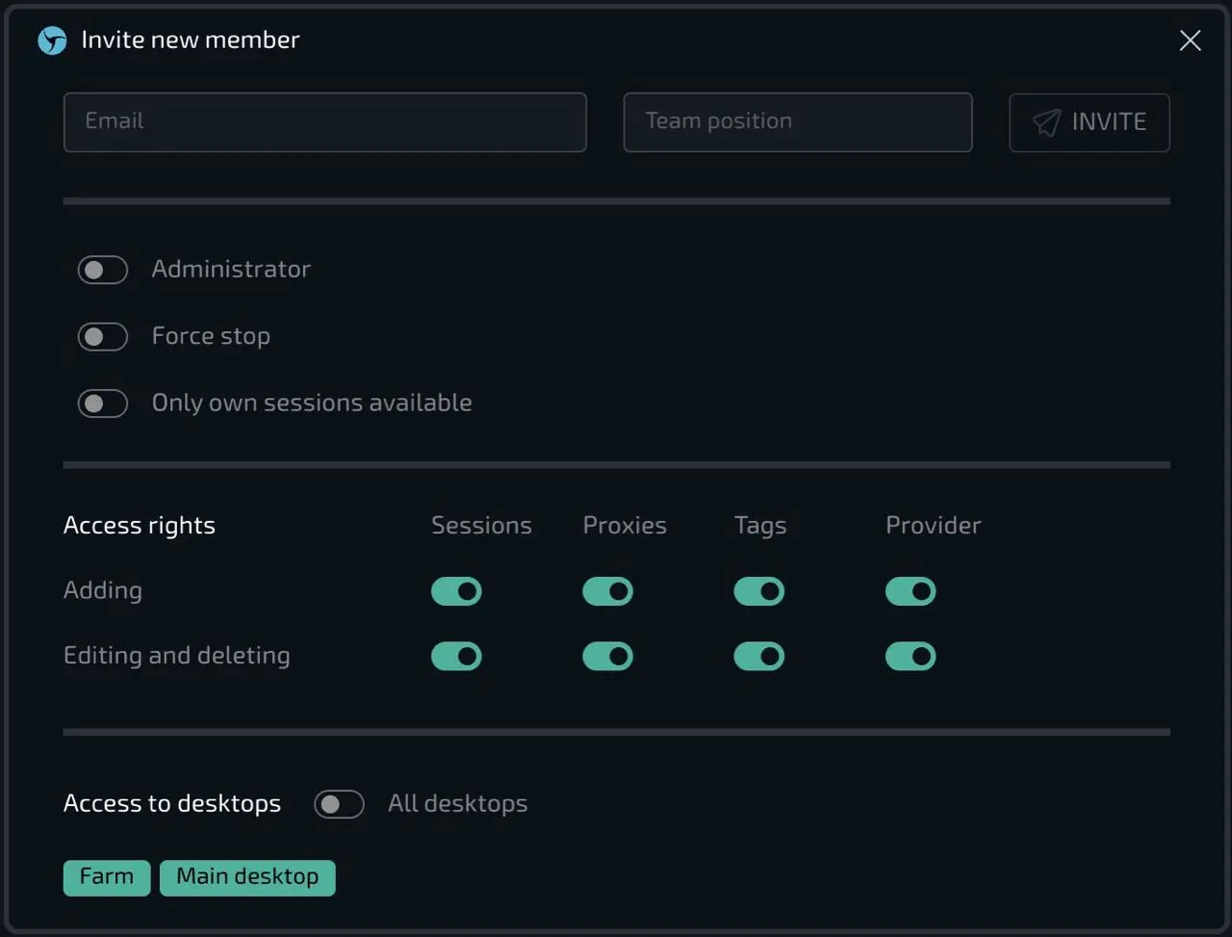Enable Only own sessions available
This screenshot has height=937, width=1232.
click(x=103, y=403)
